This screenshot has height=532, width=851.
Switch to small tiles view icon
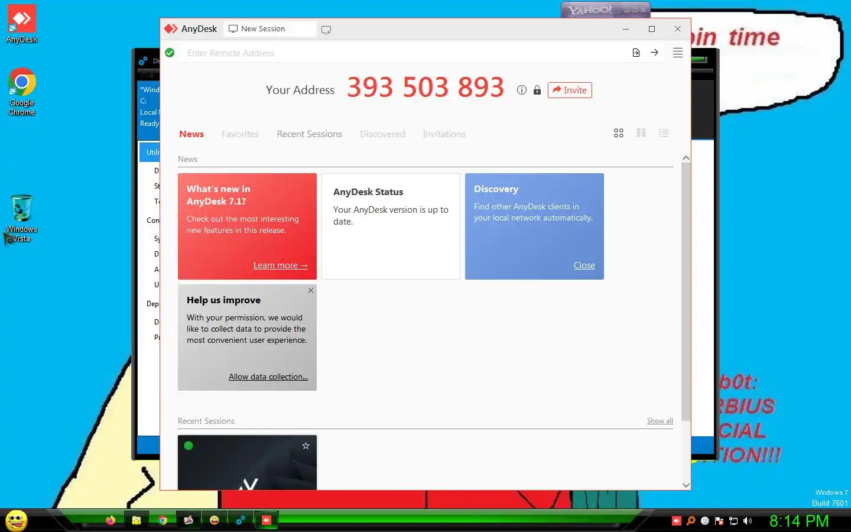[x=641, y=133]
